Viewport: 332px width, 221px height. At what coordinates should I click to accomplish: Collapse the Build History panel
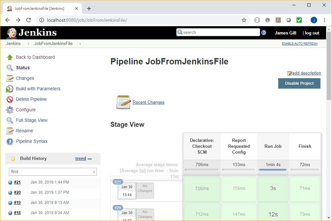point(90,159)
